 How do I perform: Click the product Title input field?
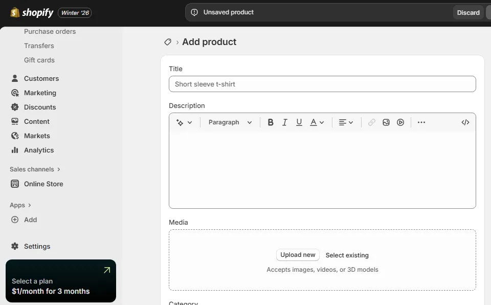(322, 84)
